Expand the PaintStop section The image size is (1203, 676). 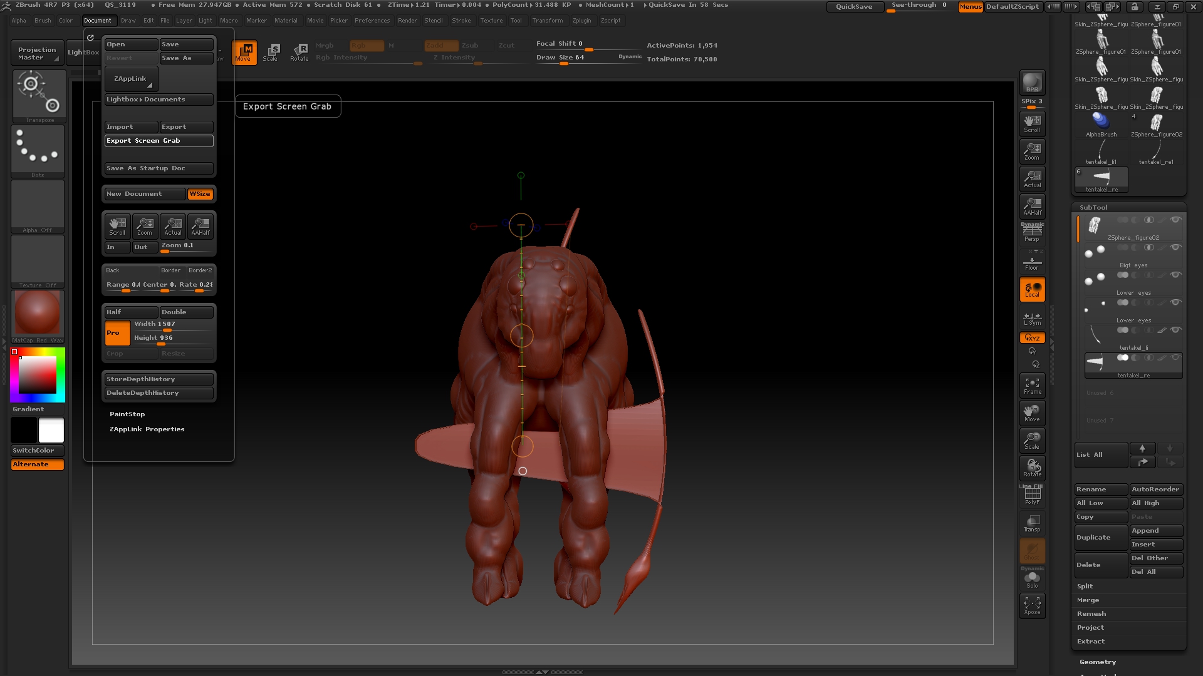127,414
